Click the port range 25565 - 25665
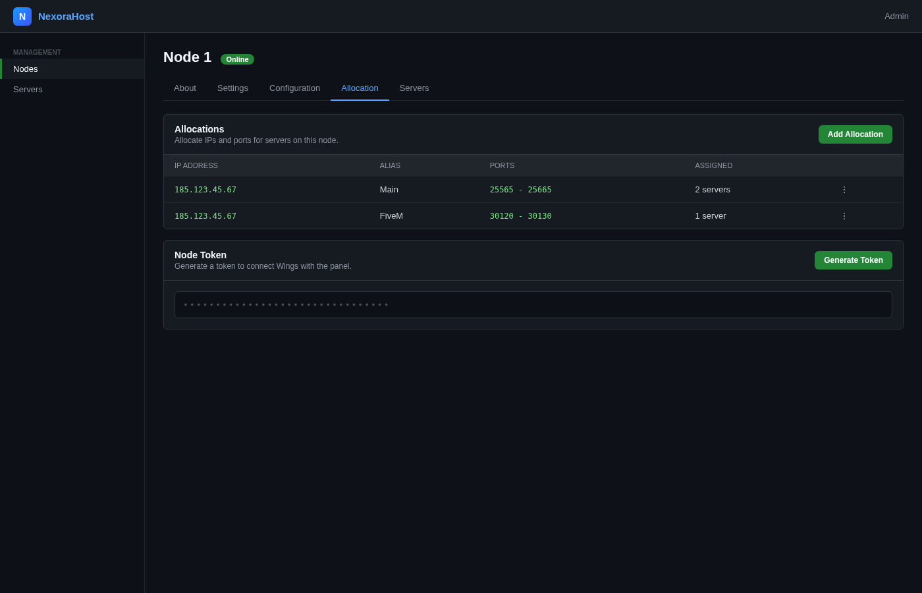Image resolution: width=922 pixels, height=593 pixels. 521,190
